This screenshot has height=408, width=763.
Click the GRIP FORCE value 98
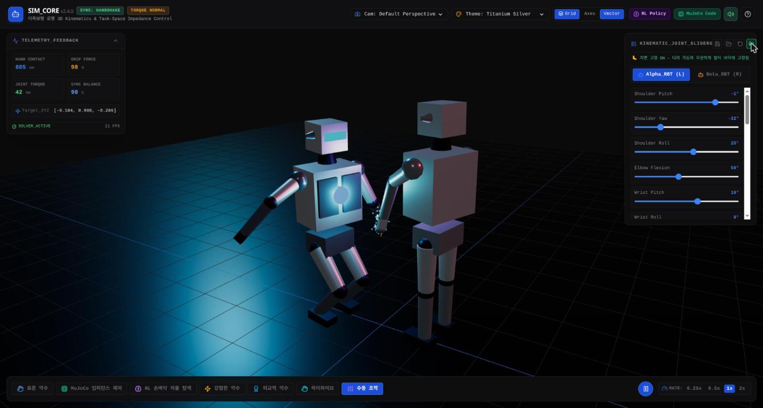[x=74, y=67]
